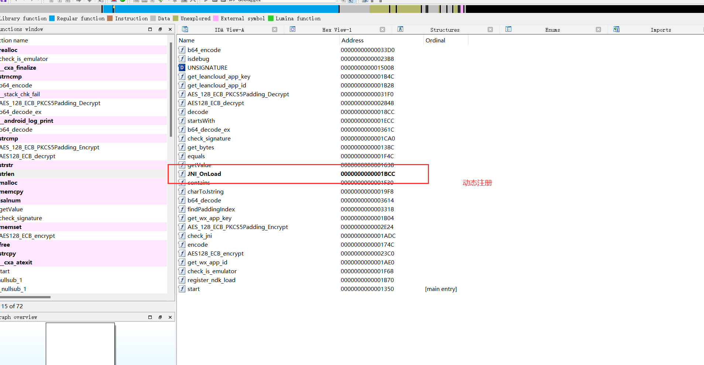Maximize the Functions window panel
Screen dimensions: 704x365
tap(150, 29)
